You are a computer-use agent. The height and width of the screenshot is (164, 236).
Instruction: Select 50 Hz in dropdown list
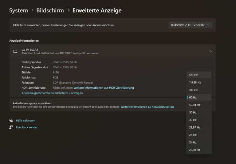199,112
